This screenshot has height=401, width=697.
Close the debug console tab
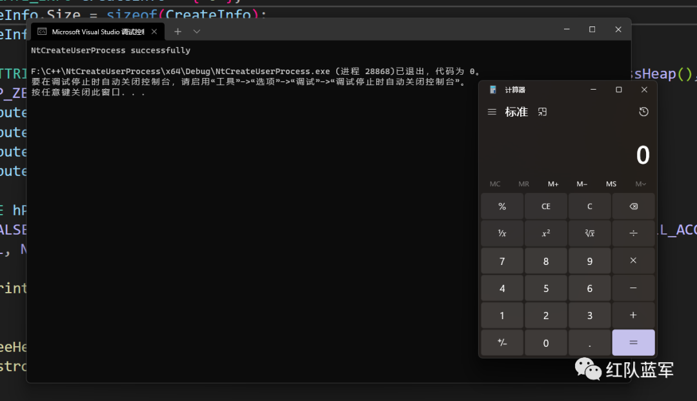click(154, 32)
